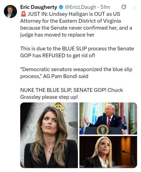This screenshot has width=141, height=172.
Task: Open Eric Daugherty's profile avatar
Action: tap(10, 11)
